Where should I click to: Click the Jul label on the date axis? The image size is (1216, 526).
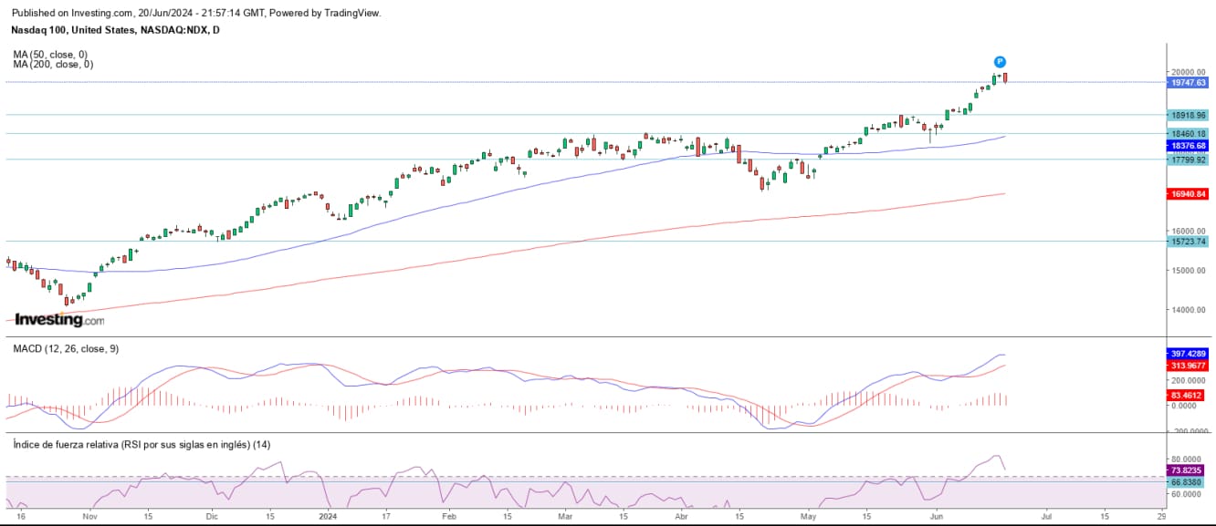tap(1046, 515)
